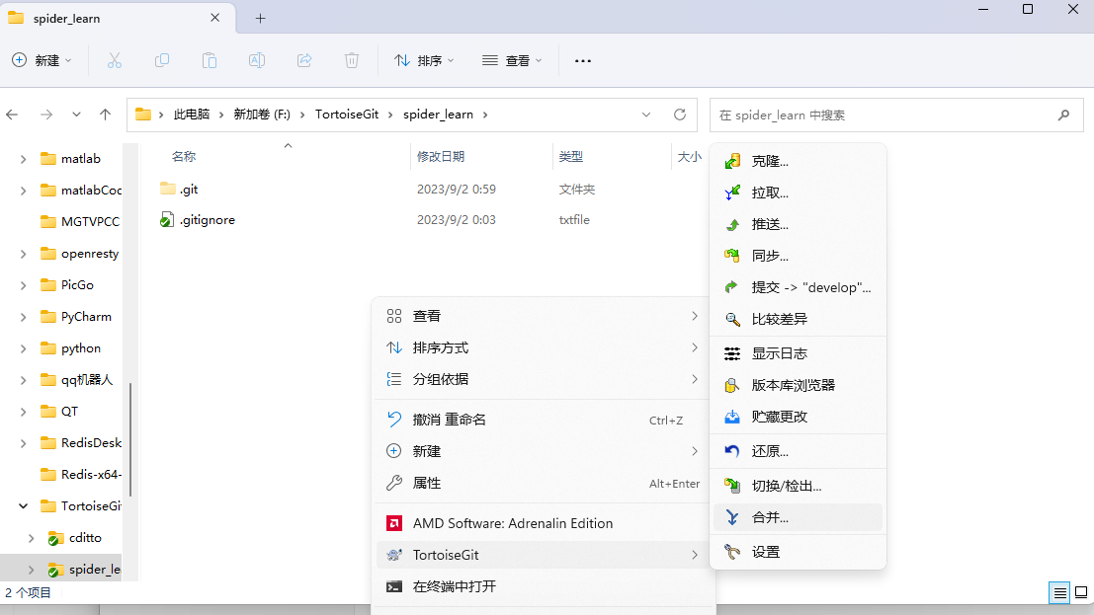The image size is (1094, 615).
Task: Click TortoiseGit breadcrumb segment
Action: click(347, 115)
